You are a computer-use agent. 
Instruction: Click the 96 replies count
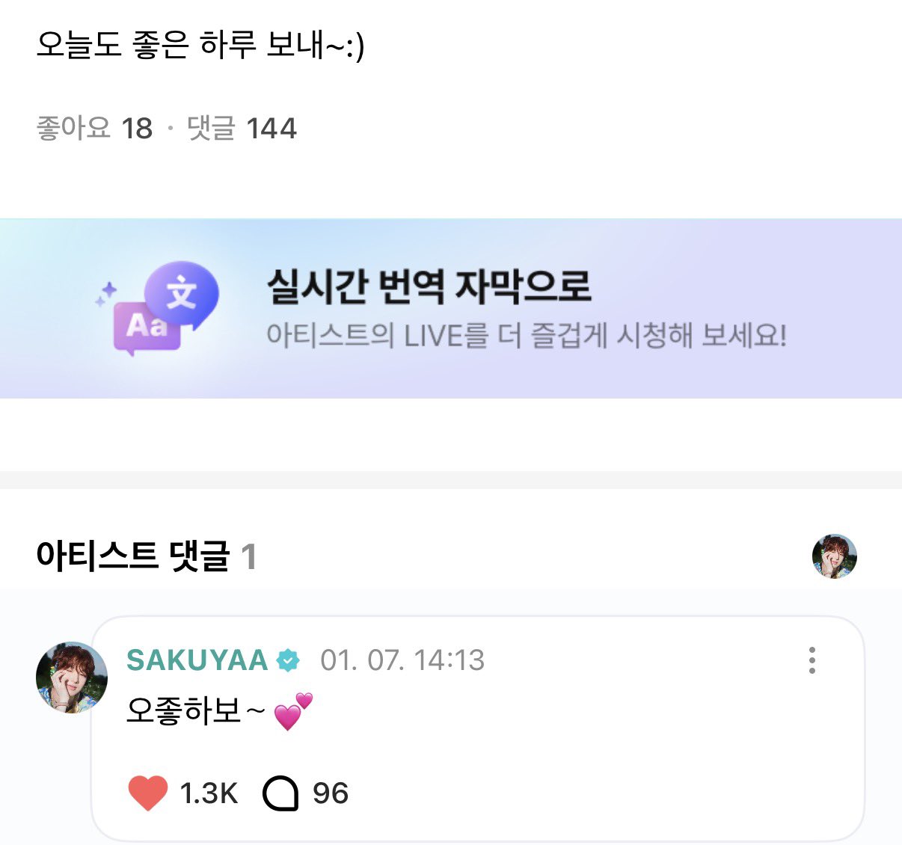click(331, 793)
